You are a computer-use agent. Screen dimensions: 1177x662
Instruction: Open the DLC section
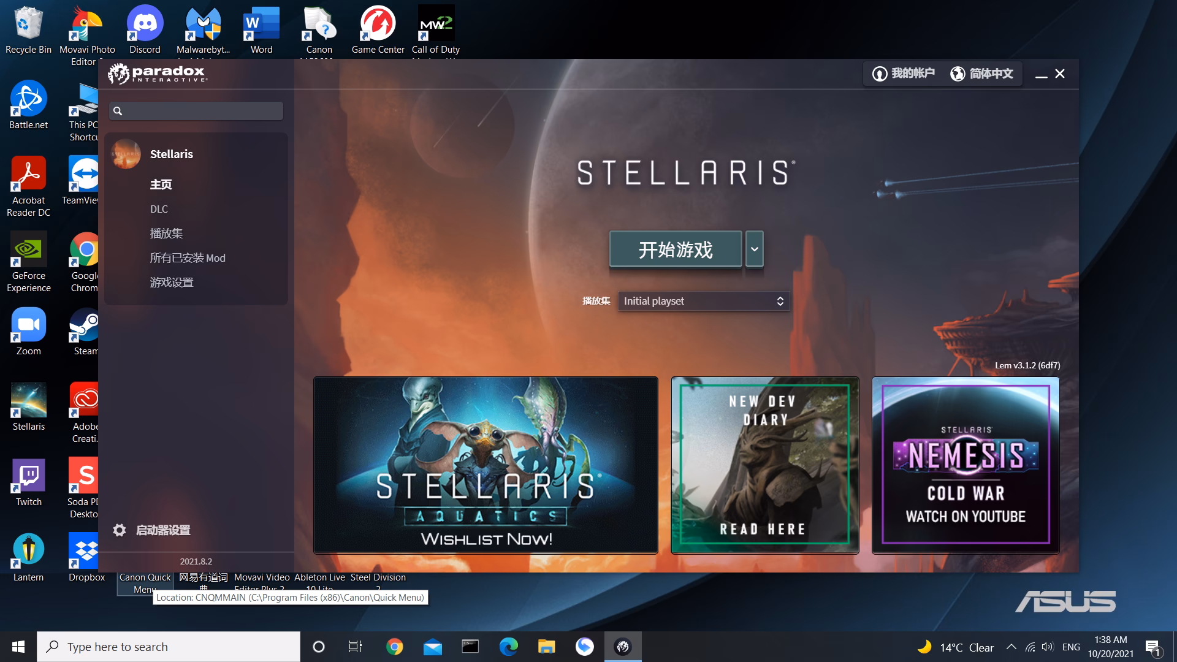coord(159,209)
